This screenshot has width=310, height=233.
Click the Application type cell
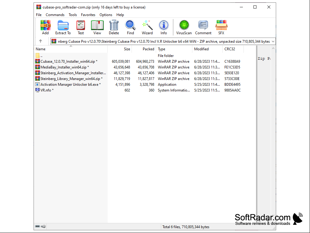pyautogui.click(x=167, y=85)
